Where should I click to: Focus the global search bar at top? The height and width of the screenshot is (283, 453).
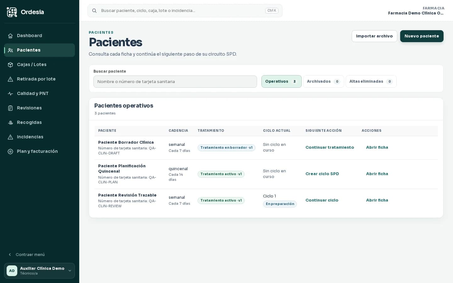(185, 11)
